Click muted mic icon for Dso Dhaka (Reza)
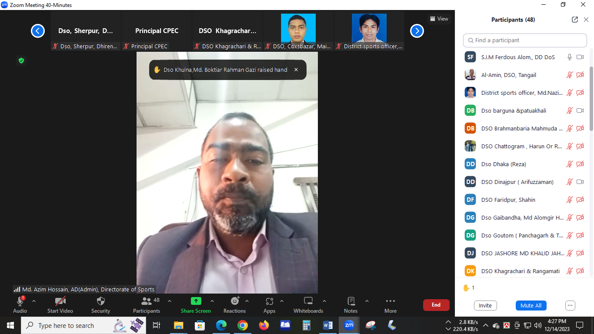594x334 pixels. 569,164
